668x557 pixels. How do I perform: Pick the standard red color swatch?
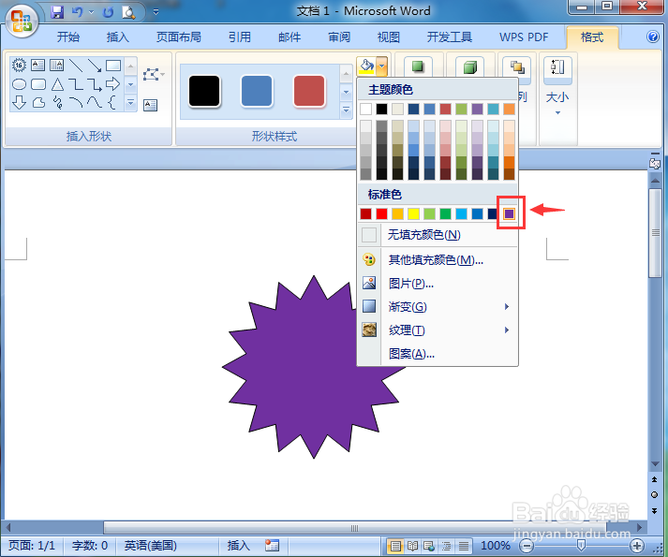click(x=381, y=213)
